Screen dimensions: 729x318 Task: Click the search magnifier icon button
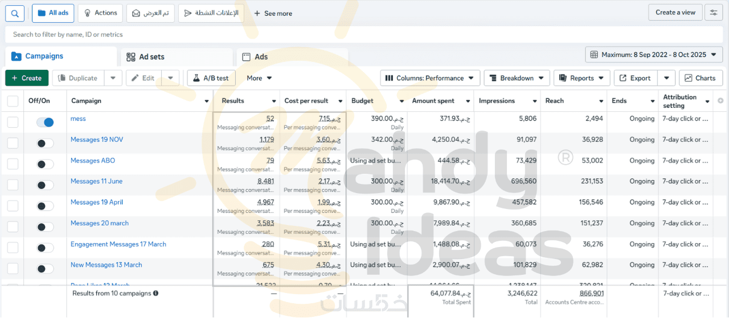pos(15,13)
